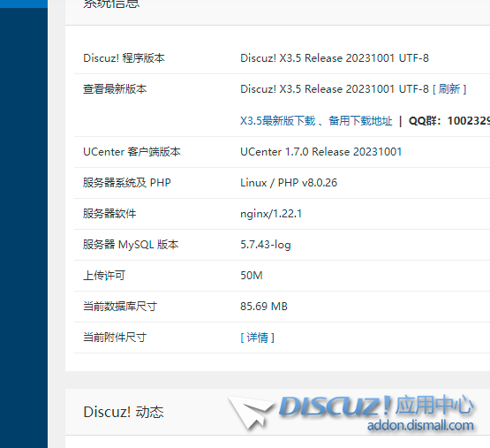This screenshot has height=448, width=490.
Task: Select the QQ群 number text
Action: (449, 121)
